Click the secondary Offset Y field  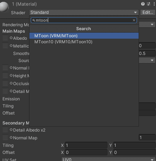[134, 152]
